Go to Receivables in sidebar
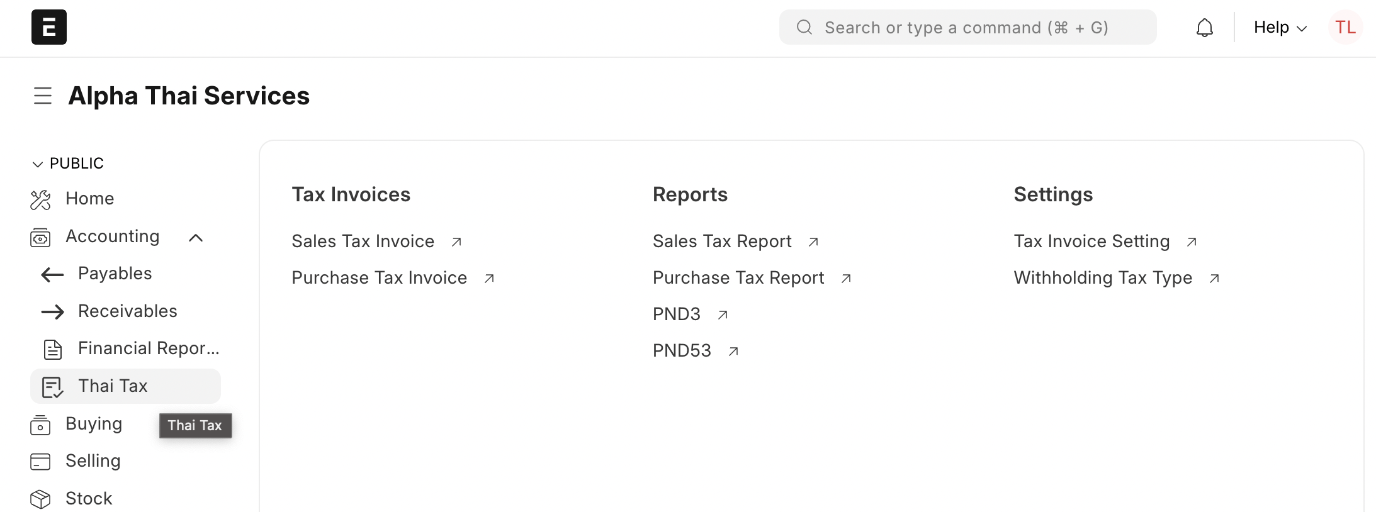This screenshot has height=512, width=1376. pos(127,311)
